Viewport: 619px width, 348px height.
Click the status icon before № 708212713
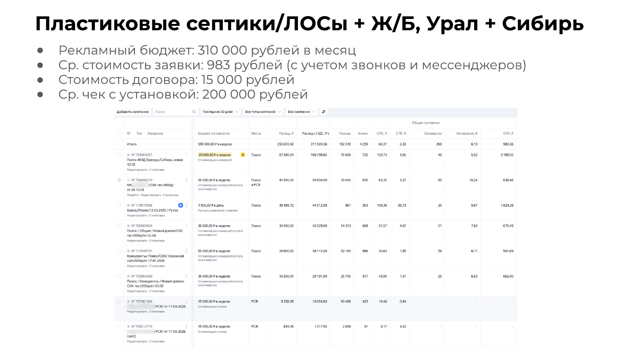[128, 327]
